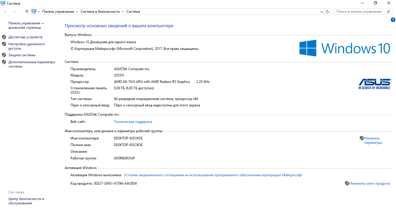
Task: Refresh the address bar view
Action: (328, 12)
